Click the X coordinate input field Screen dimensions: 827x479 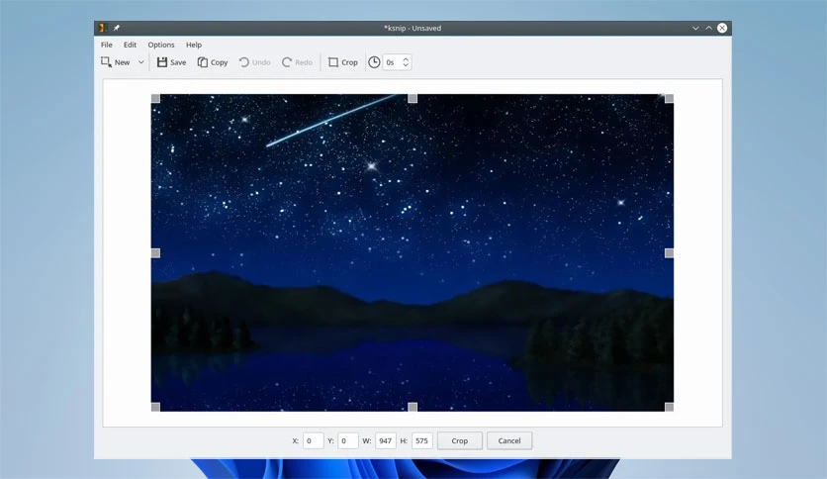click(x=313, y=440)
